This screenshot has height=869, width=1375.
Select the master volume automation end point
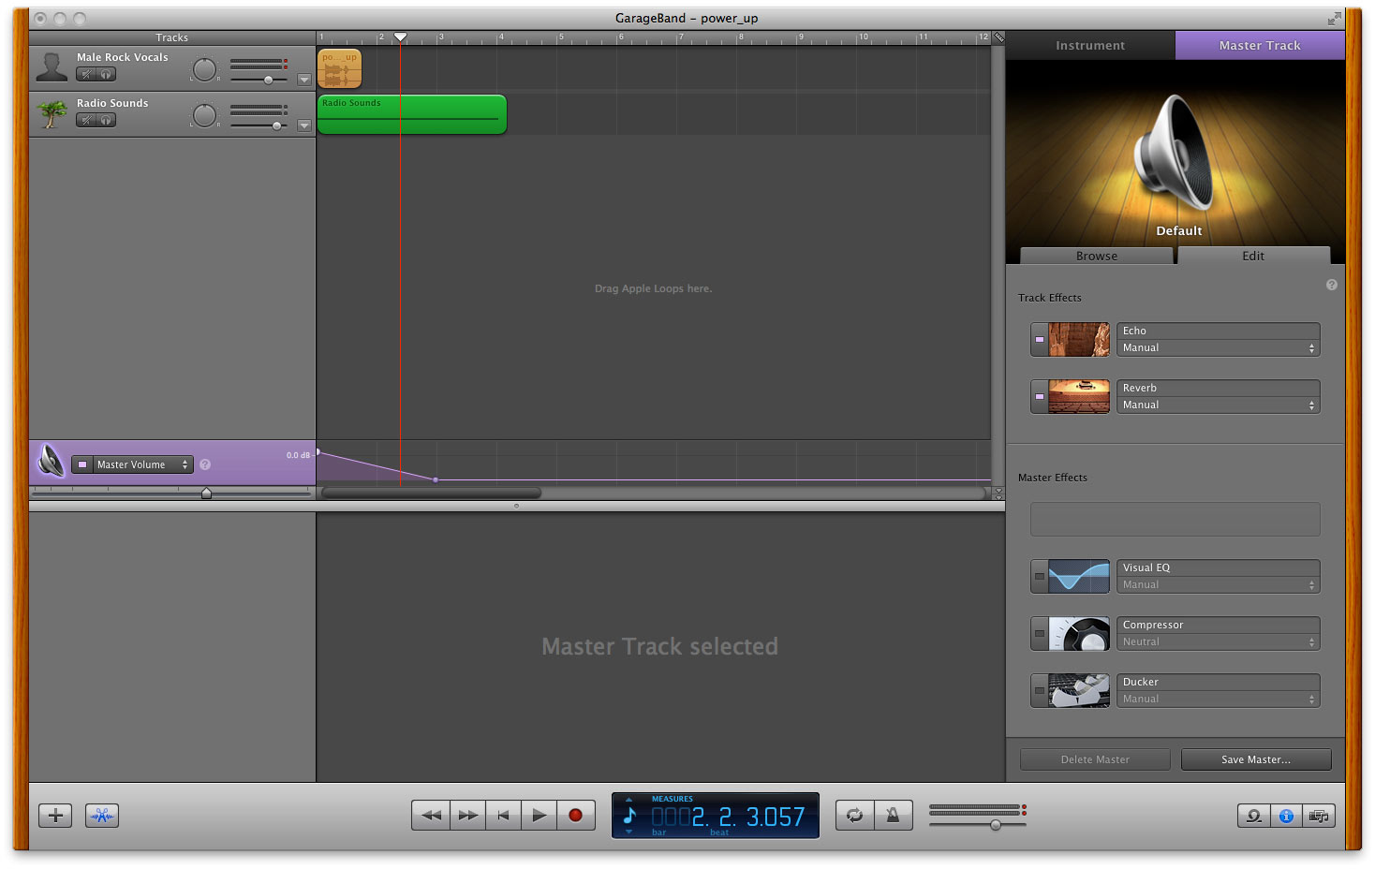coord(436,479)
